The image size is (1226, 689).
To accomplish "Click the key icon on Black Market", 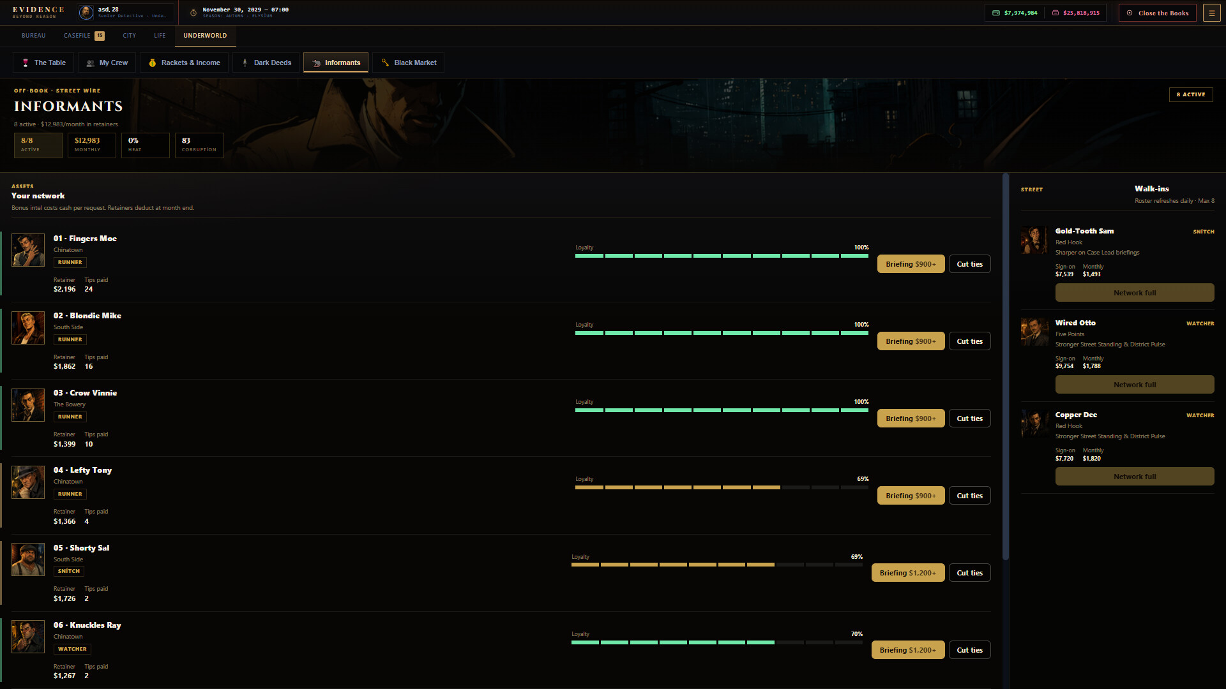I will pos(385,63).
